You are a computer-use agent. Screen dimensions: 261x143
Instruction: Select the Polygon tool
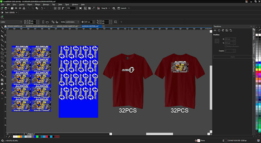[2, 61]
